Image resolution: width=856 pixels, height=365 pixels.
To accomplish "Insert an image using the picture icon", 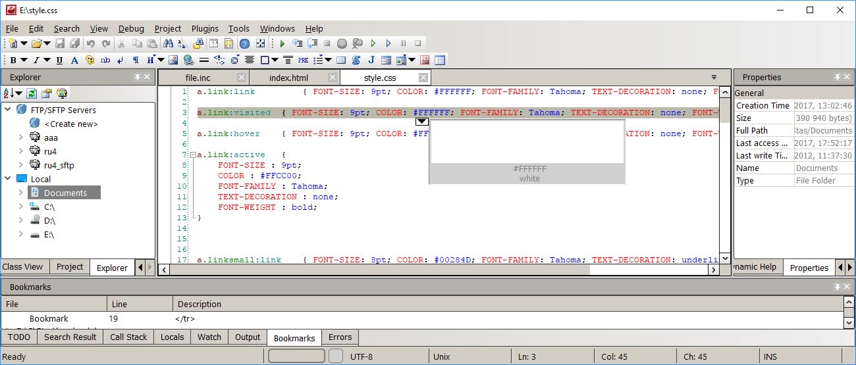I will pos(173,61).
